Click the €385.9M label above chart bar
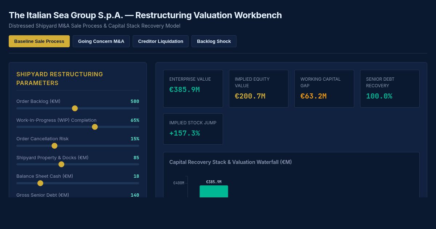 tap(214, 182)
